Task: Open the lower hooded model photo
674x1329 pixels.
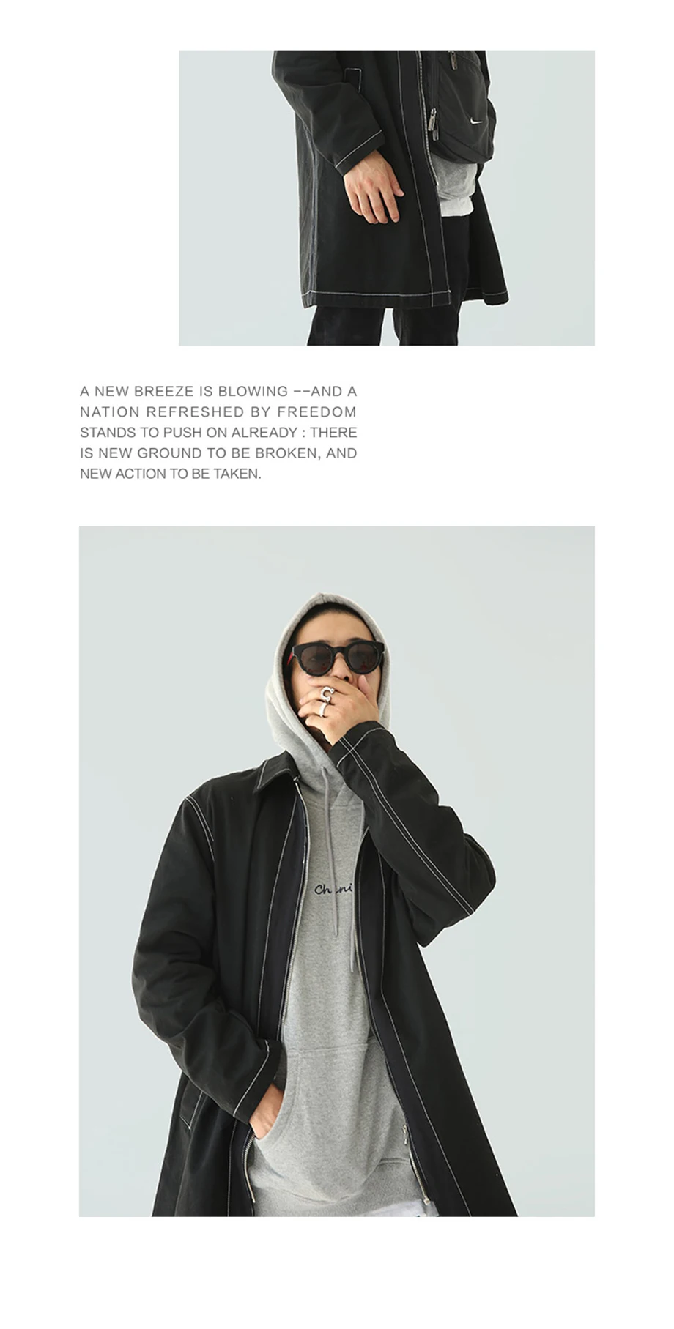Action: click(x=337, y=871)
